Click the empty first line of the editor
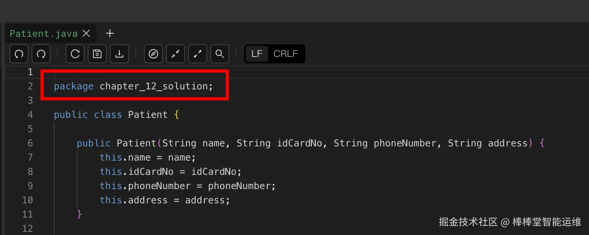 (158, 72)
